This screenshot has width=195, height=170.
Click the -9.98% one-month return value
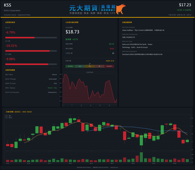pos(10,59)
